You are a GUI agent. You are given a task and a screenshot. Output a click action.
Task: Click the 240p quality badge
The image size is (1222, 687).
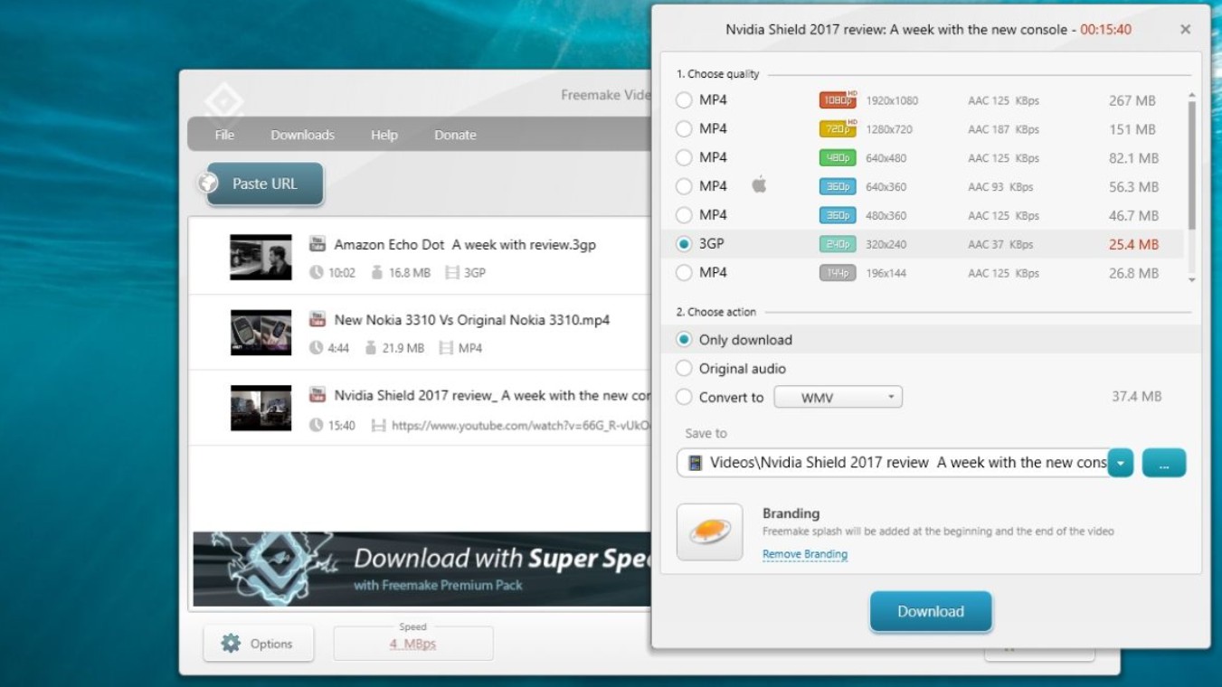click(x=838, y=244)
